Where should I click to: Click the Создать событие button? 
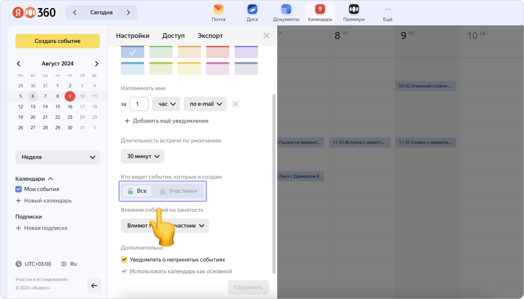(57, 41)
